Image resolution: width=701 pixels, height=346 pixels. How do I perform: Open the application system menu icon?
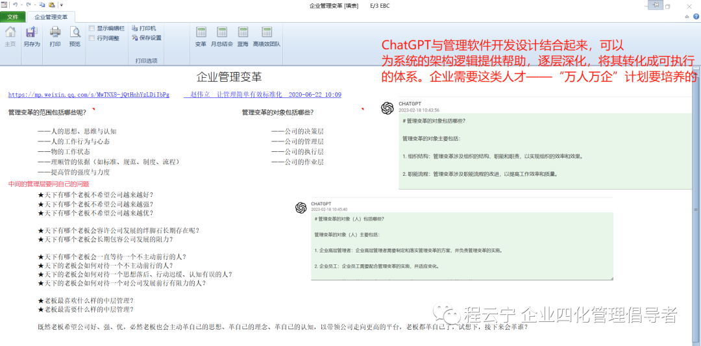tap(4, 5)
